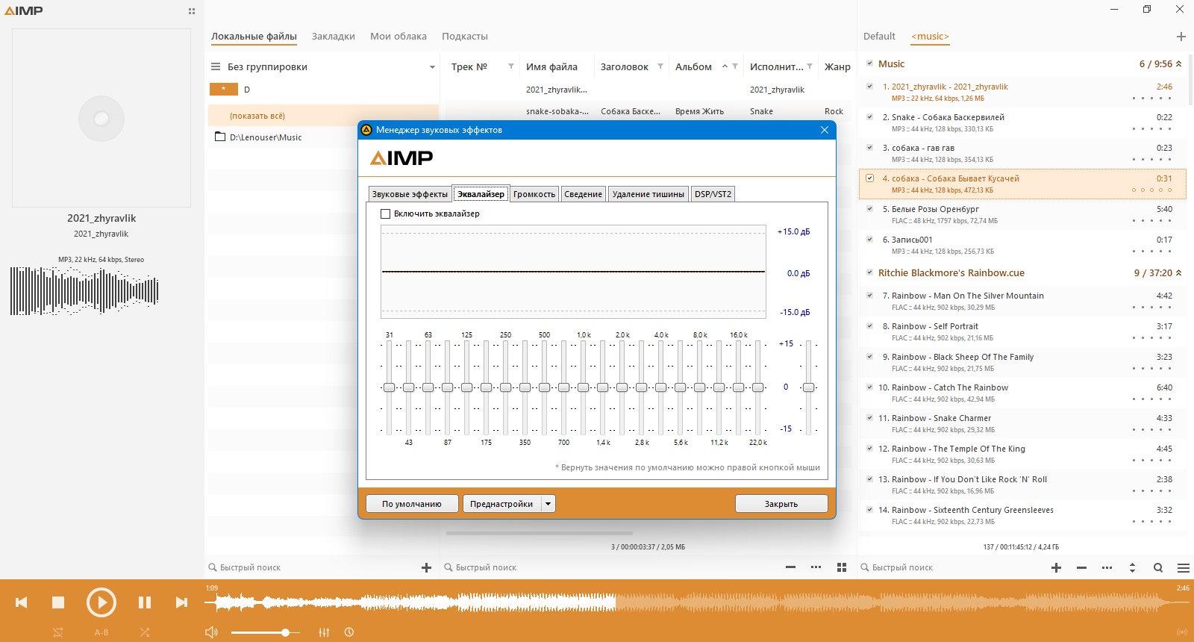The height and width of the screenshot is (642, 1194).
Task: Toggle shuffle mode icon
Action: [x=145, y=632]
